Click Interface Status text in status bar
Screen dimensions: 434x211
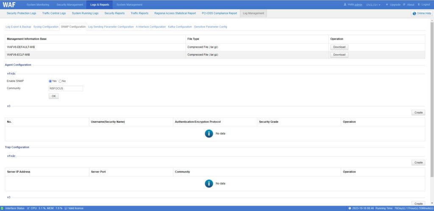(x=15, y=208)
